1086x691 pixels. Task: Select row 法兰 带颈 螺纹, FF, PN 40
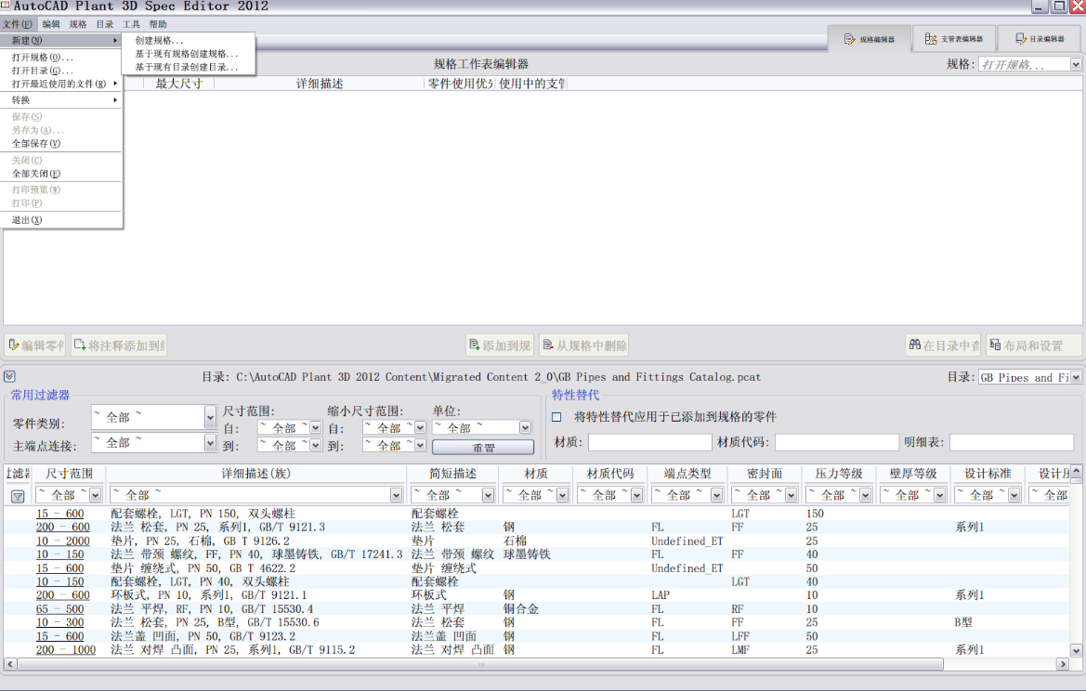(537, 554)
